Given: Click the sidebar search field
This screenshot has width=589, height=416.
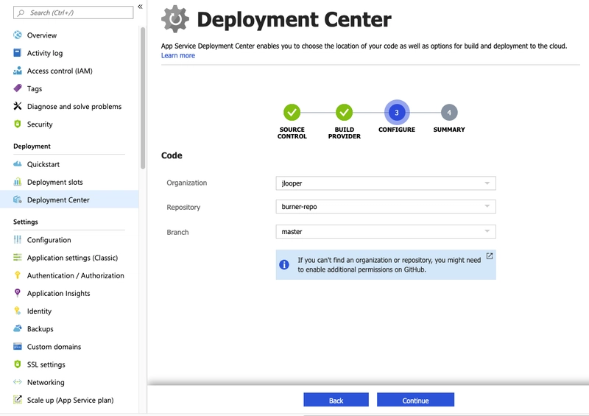Looking at the screenshot, I should [x=73, y=13].
